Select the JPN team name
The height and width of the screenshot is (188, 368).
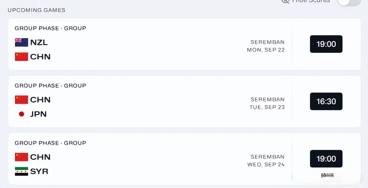click(x=38, y=114)
